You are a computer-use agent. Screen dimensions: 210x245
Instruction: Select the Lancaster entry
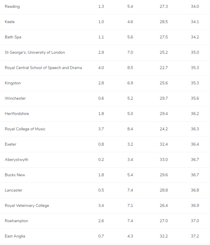(x=13, y=190)
